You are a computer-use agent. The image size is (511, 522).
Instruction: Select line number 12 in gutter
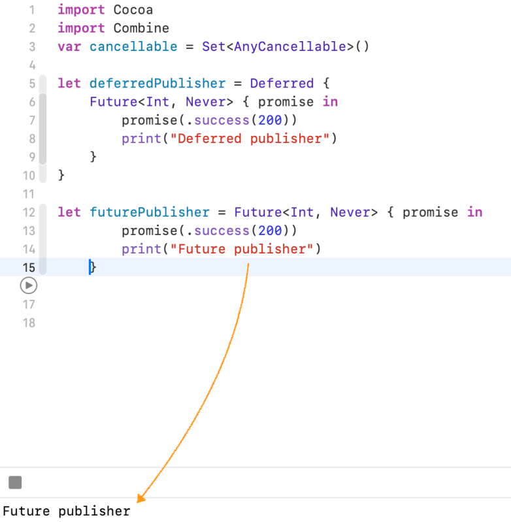pyautogui.click(x=29, y=212)
